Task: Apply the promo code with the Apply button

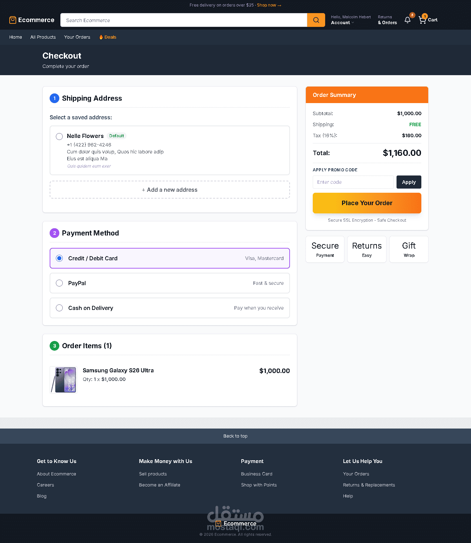Action: pos(409,182)
